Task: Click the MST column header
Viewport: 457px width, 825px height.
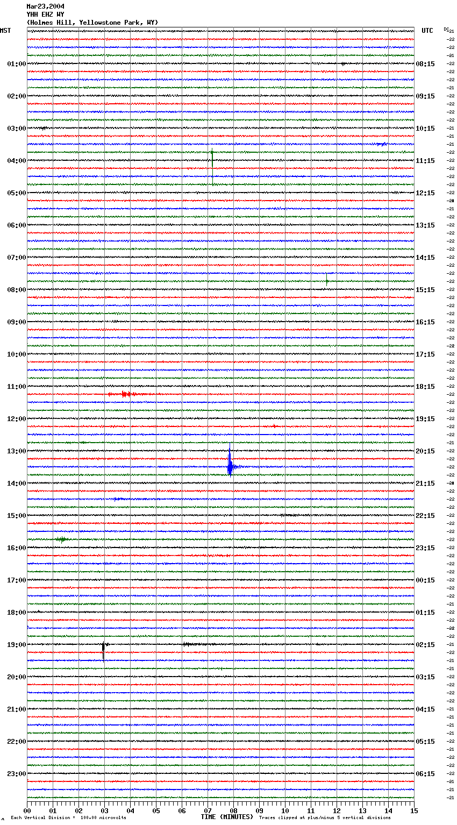Action: tap(5, 31)
